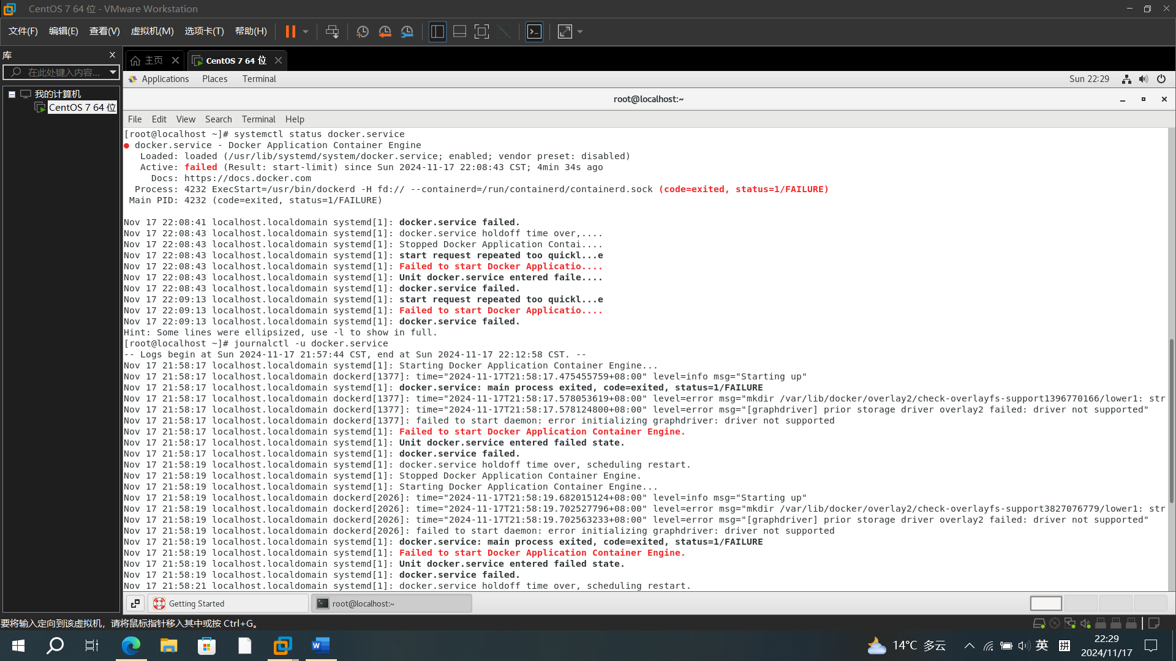Revert the VM to its previous snapshot
This screenshot has width=1176, height=661.
[x=385, y=32]
